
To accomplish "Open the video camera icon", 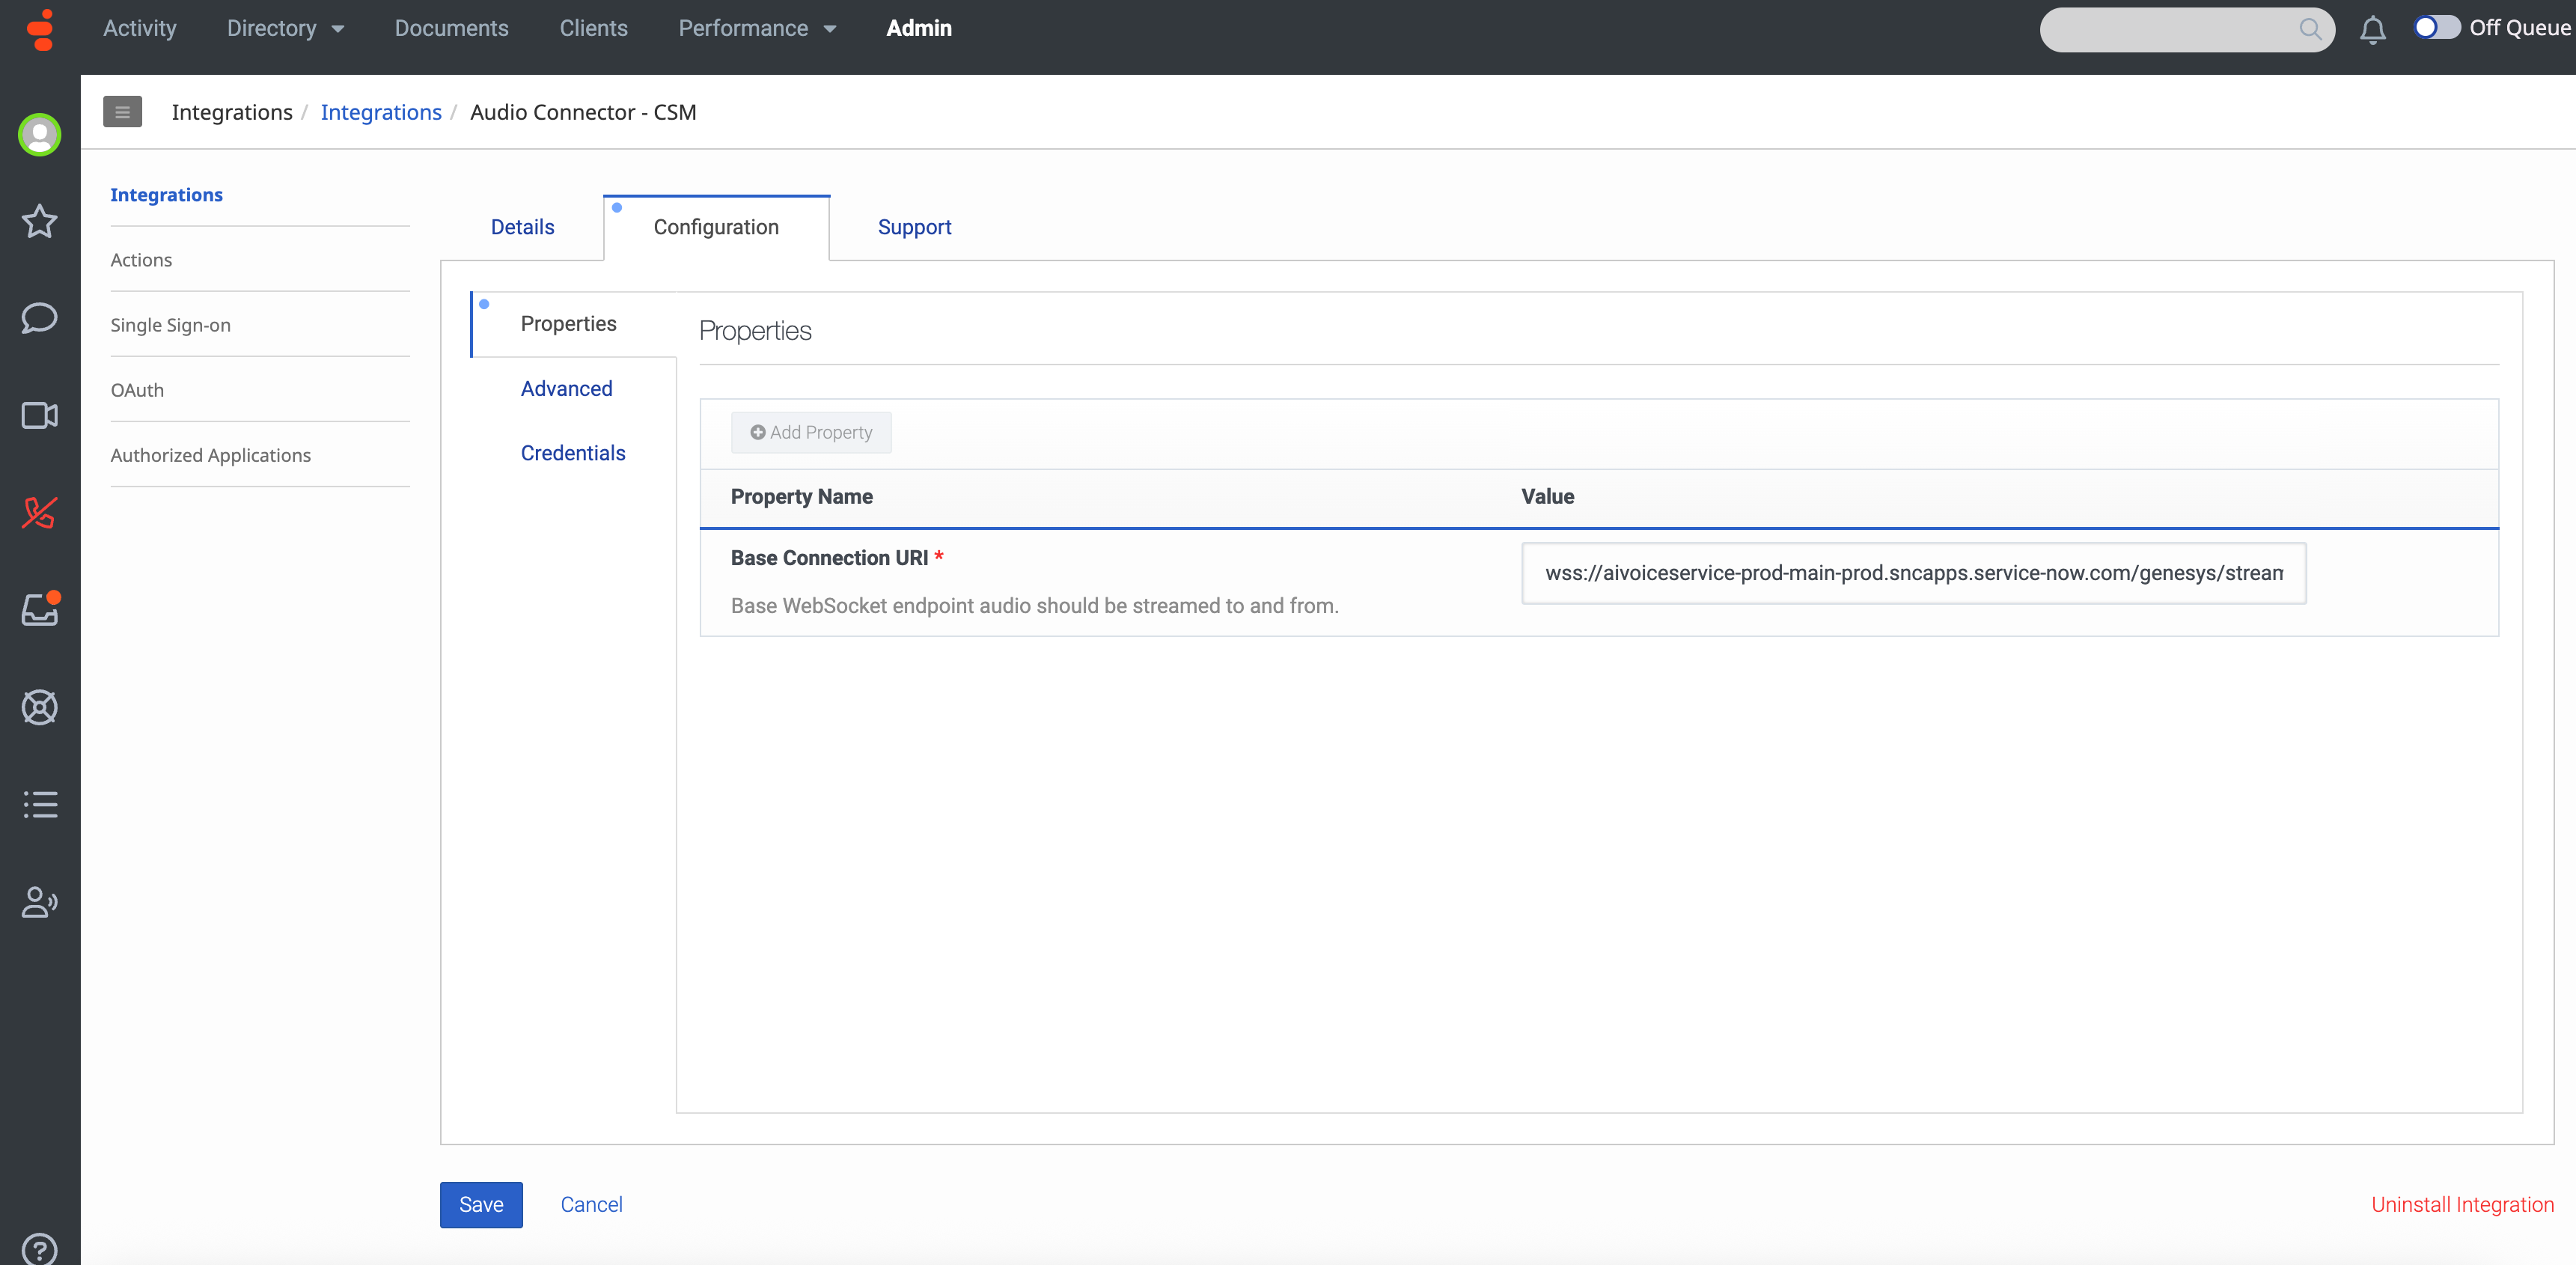I will (x=40, y=415).
